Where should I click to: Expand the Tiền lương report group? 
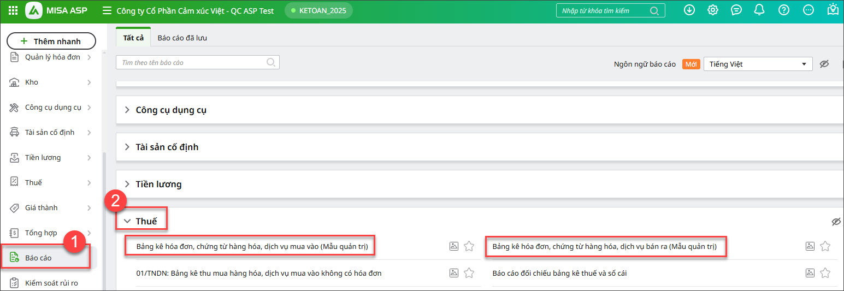(158, 184)
